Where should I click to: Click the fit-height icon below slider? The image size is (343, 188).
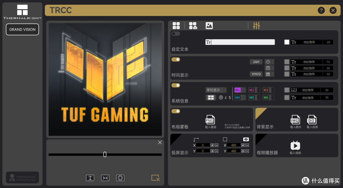tap(90, 178)
